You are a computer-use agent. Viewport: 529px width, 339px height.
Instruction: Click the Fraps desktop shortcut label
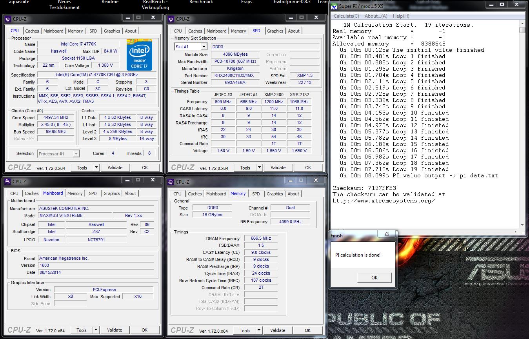click(246, 2)
